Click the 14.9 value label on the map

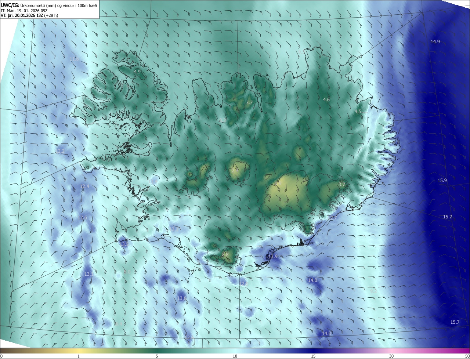tap(435, 42)
